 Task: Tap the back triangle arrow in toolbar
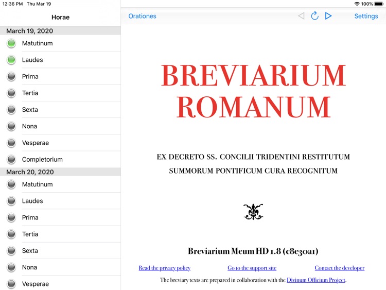point(301,16)
